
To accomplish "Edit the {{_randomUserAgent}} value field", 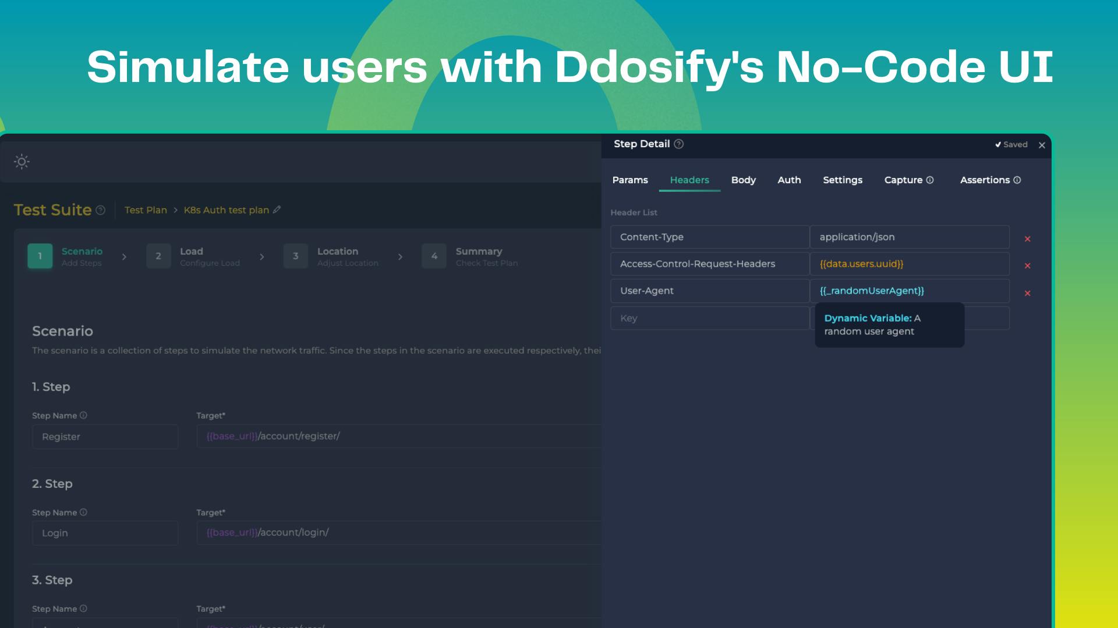I will point(910,291).
